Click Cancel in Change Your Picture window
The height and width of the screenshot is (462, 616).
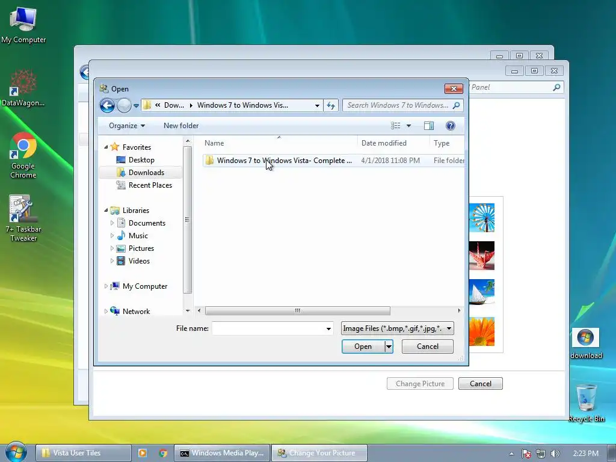point(481,384)
